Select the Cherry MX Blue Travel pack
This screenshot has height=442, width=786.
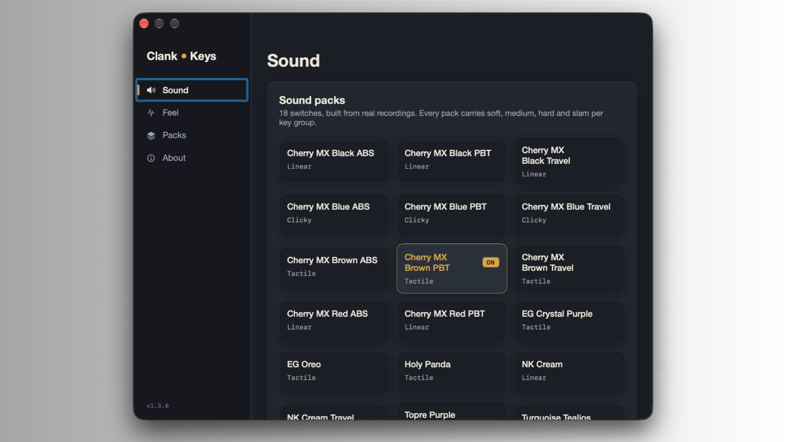point(569,215)
